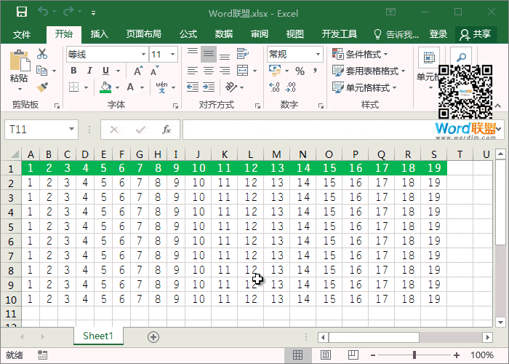Expand the number format 常规 dropdown
Image resolution: width=509 pixels, height=364 pixels.
318,54
